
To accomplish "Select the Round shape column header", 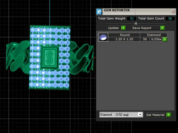I will coord(124,35).
